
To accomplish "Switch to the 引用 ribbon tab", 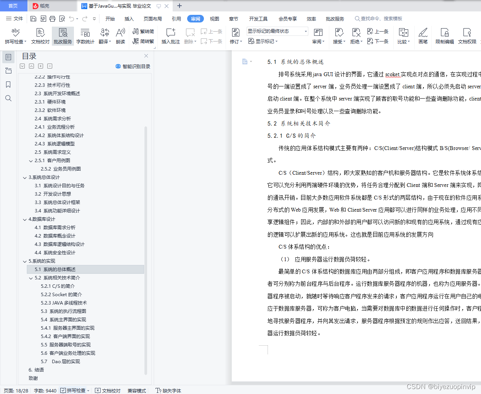I will [176, 18].
